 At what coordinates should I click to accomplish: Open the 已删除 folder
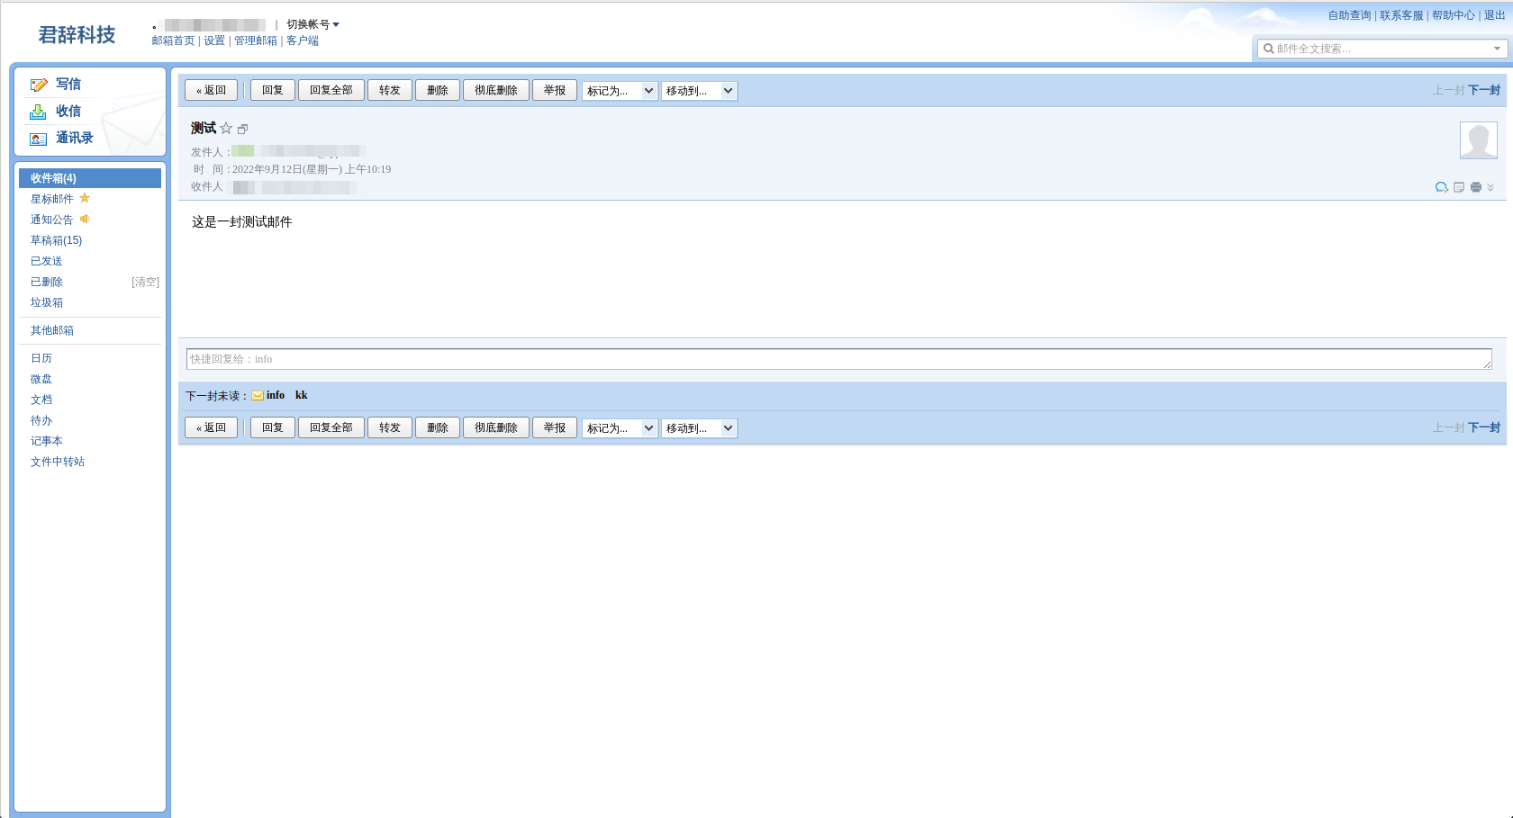[x=47, y=282]
